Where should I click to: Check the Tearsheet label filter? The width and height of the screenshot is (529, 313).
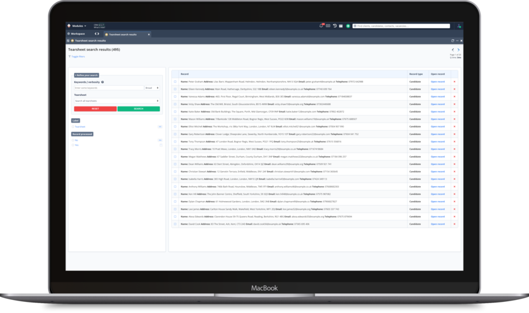point(73,127)
